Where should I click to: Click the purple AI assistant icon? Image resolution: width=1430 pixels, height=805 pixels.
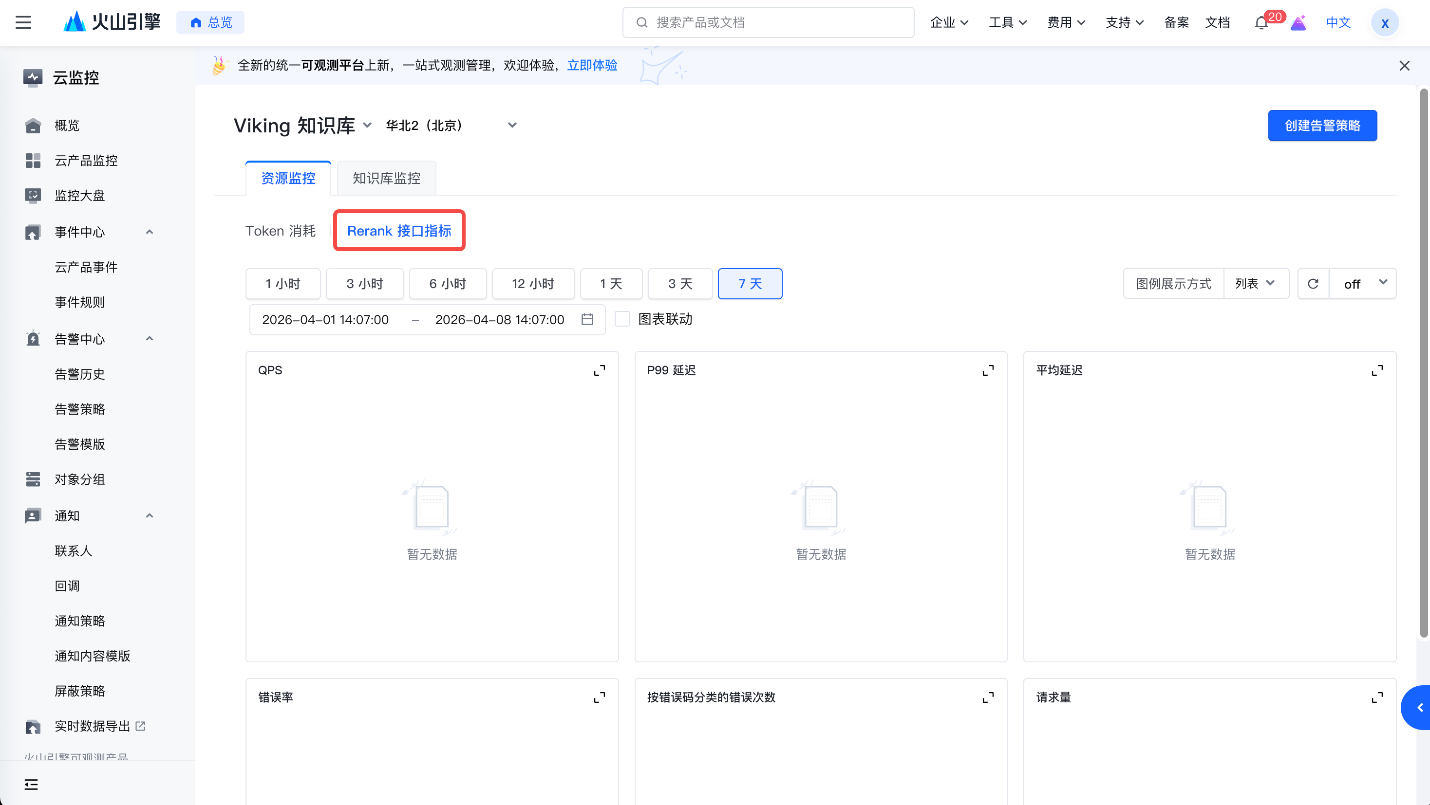coord(1298,23)
